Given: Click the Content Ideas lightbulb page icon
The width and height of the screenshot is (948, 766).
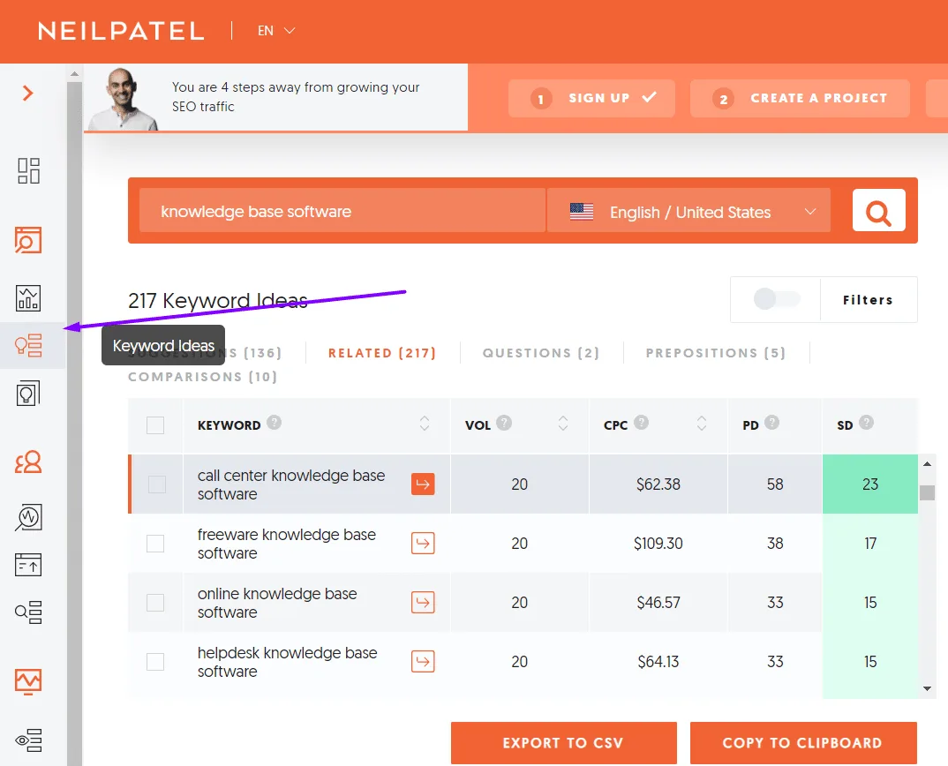Looking at the screenshot, I should click(28, 394).
